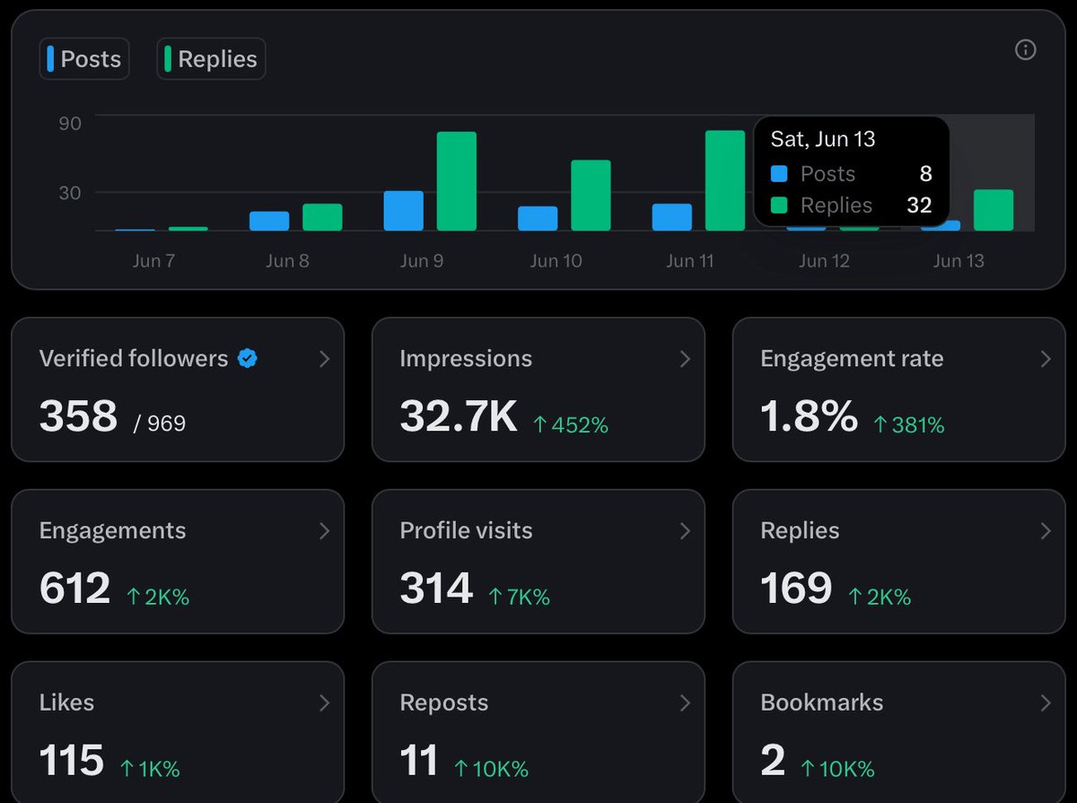This screenshot has height=803, width=1077.
Task: Click the 452% impressions change indicator
Action: click(571, 425)
